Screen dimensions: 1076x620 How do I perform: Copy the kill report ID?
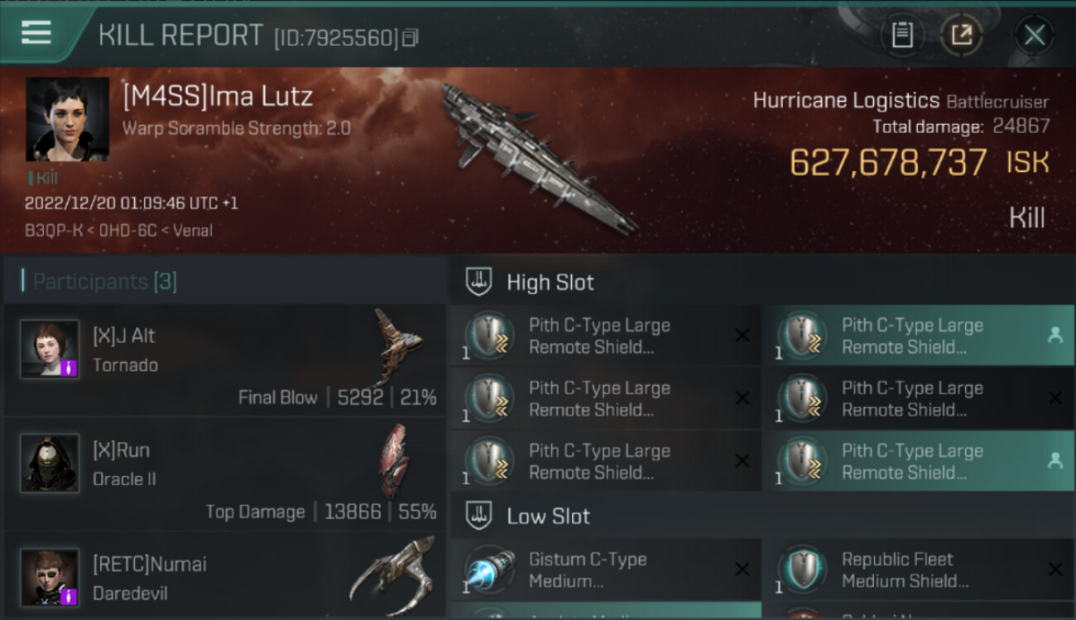pos(411,37)
